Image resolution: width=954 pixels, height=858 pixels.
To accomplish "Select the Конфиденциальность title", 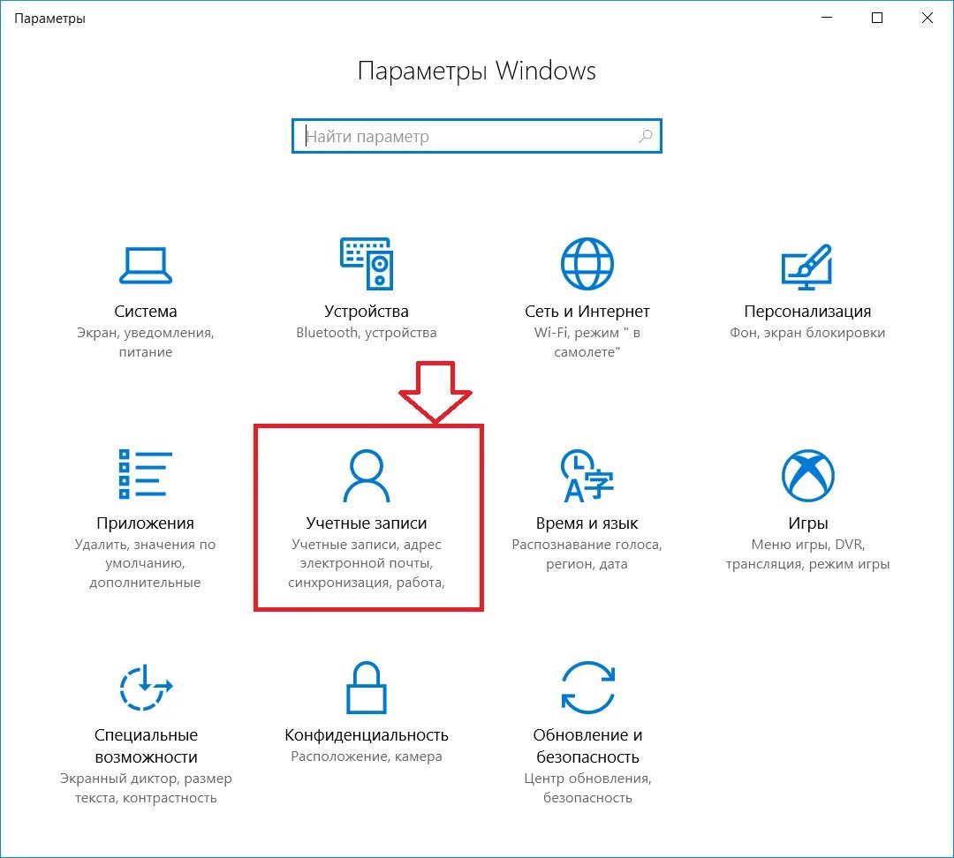I will 367,734.
